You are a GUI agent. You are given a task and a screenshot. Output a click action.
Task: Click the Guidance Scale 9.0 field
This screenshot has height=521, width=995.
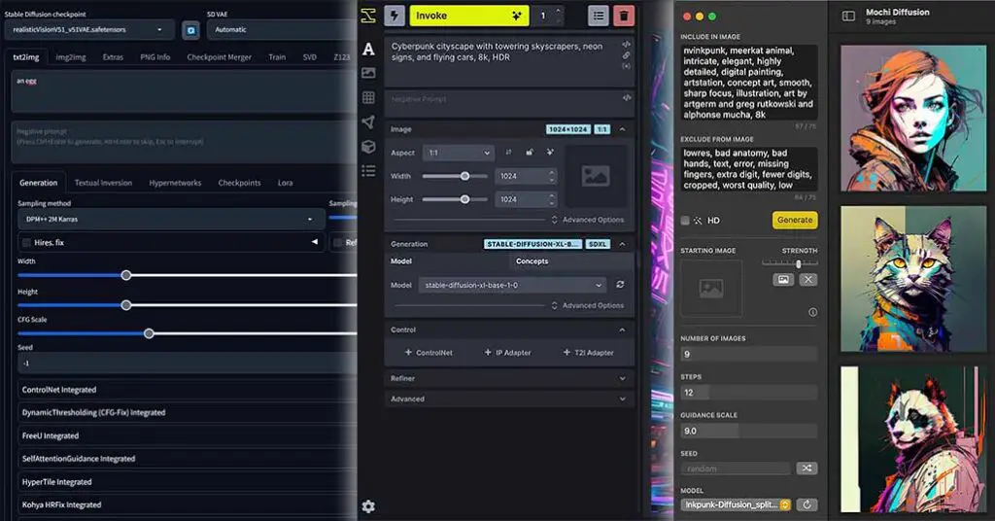coord(749,431)
